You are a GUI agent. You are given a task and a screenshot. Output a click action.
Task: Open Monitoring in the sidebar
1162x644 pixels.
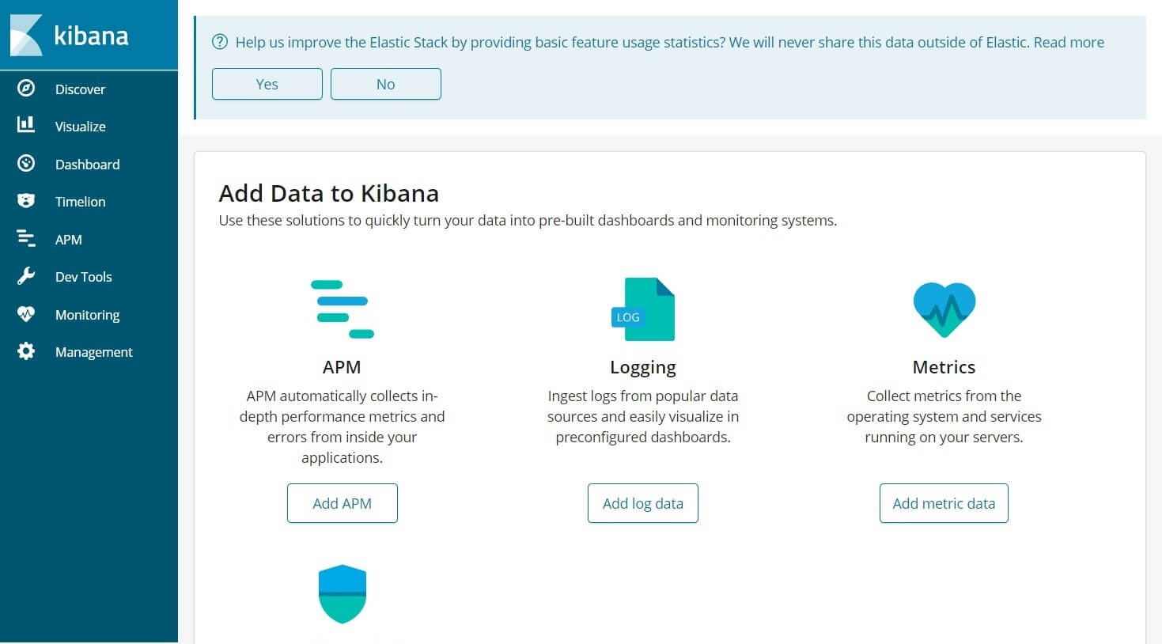click(x=89, y=315)
